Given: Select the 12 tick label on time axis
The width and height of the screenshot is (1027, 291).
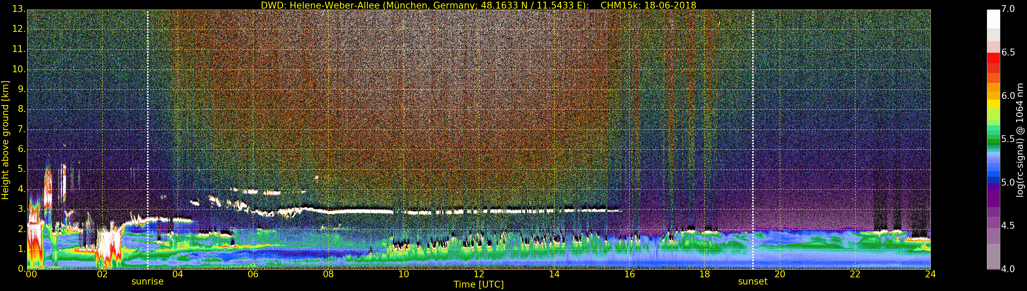Looking at the screenshot, I should [479, 274].
